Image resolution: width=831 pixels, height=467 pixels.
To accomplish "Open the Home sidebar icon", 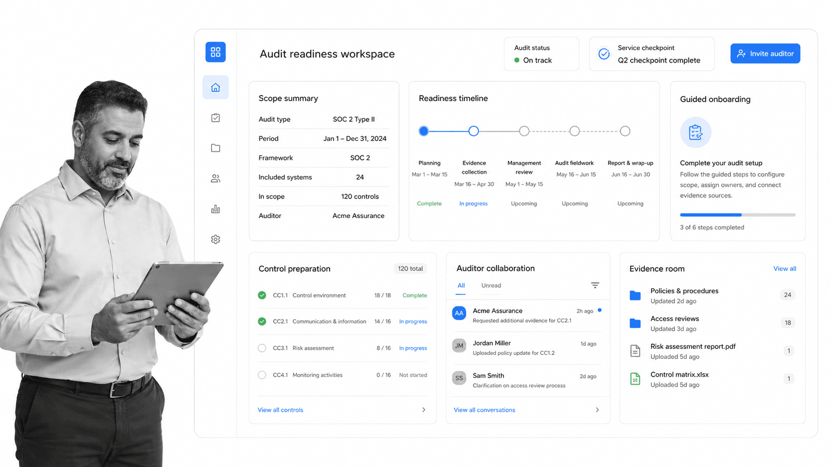I will pyautogui.click(x=215, y=87).
